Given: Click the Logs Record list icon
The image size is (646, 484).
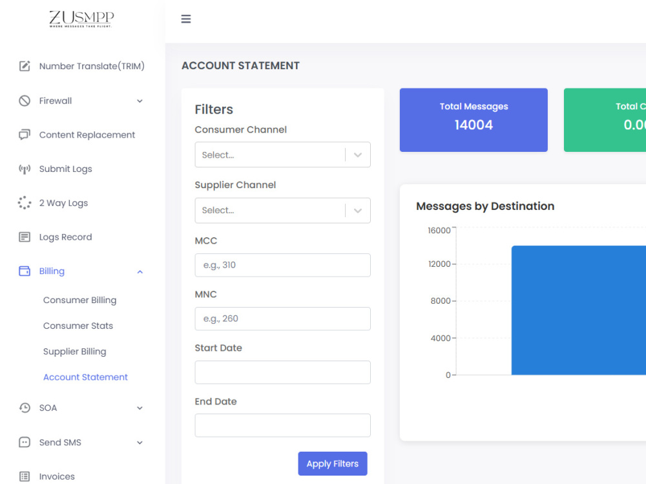Looking at the screenshot, I should click(x=25, y=237).
